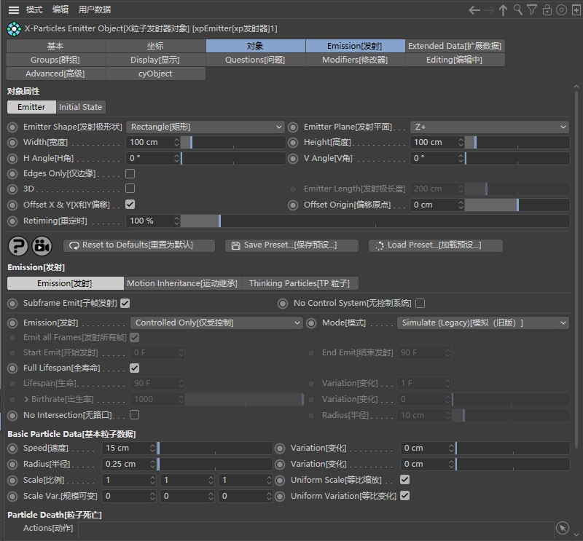
Task: Click the Width keyframe dot
Action: 12,143
